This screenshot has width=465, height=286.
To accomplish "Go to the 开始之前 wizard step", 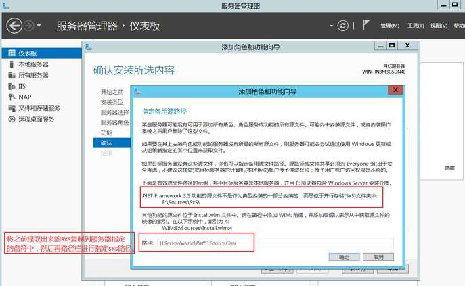I will [112, 92].
